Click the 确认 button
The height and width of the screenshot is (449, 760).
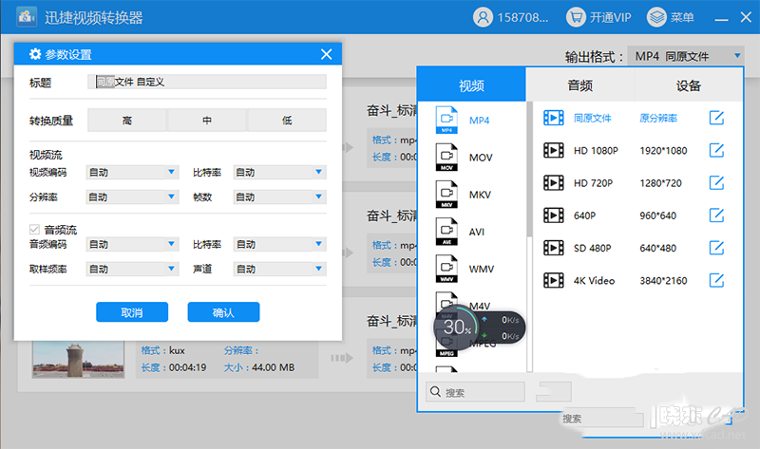[223, 312]
